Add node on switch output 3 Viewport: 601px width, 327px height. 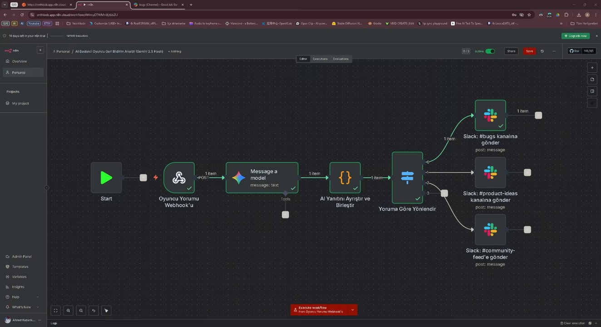(x=444, y=193)
